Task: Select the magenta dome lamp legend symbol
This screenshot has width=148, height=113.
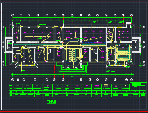Action: tap(116, 86)
